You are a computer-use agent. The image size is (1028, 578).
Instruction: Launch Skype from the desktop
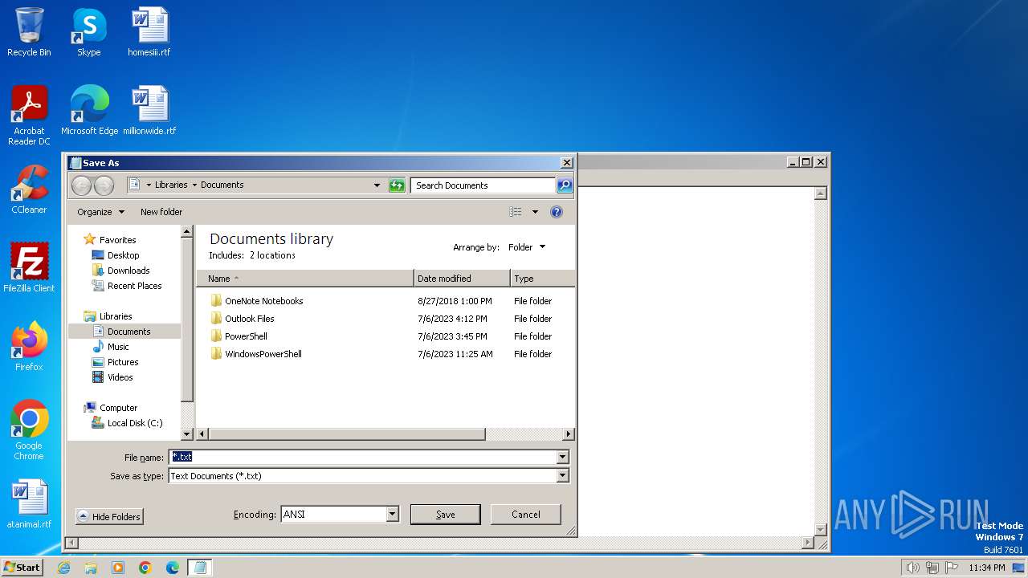coord(88,32)
